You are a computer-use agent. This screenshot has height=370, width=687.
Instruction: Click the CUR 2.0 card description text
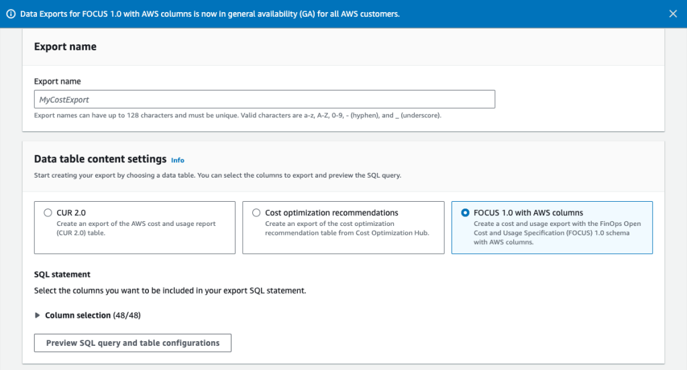(136, 228)
